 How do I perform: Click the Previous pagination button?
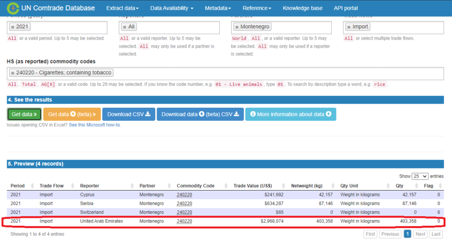click(x=390, y=234)
